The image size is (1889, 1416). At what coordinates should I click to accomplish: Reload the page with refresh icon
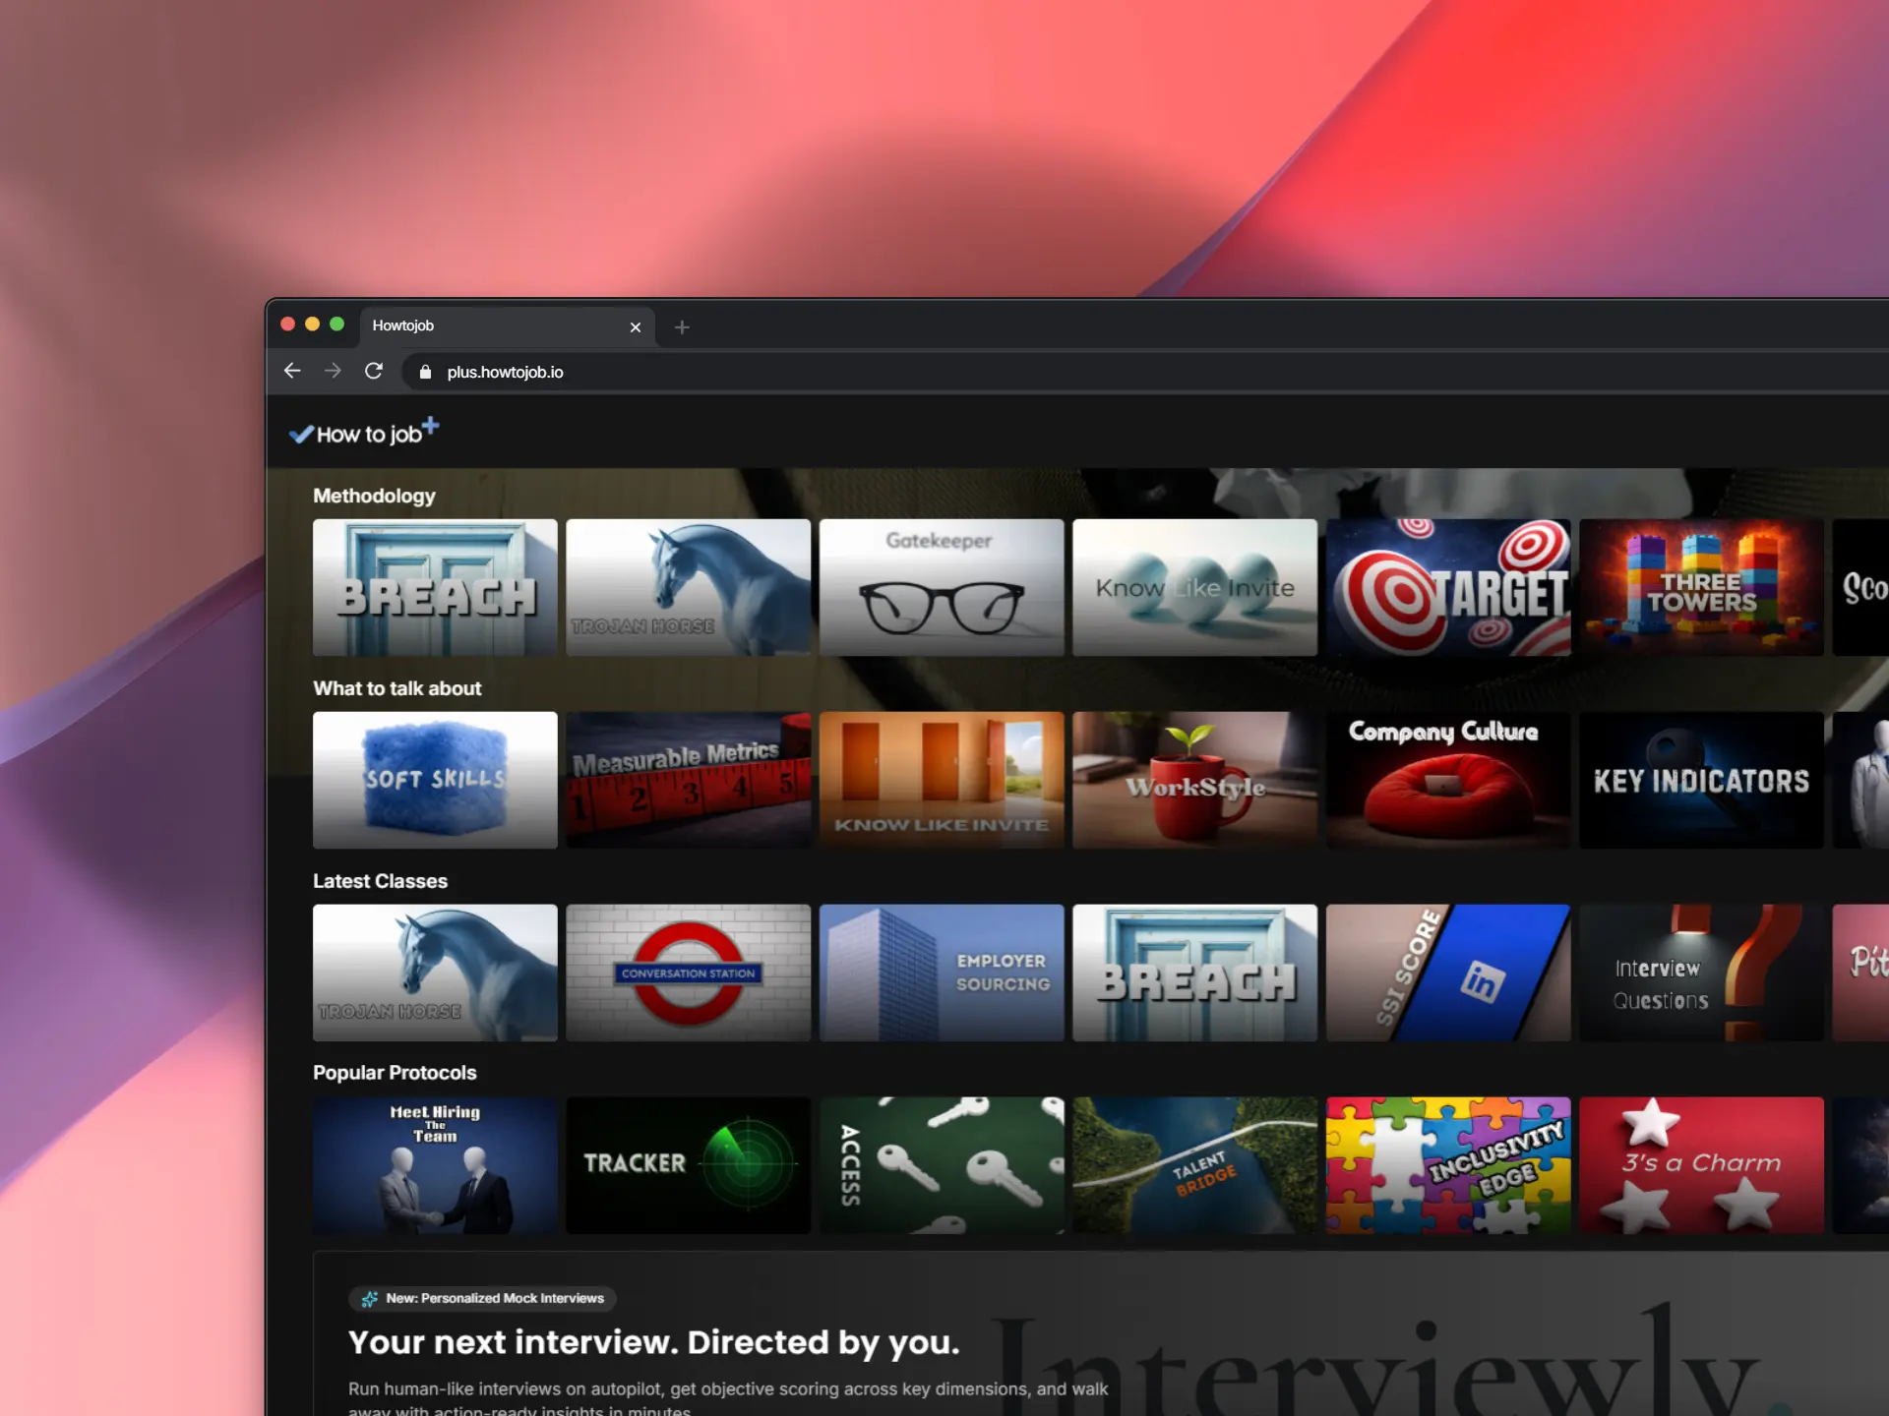pos(374,371)
